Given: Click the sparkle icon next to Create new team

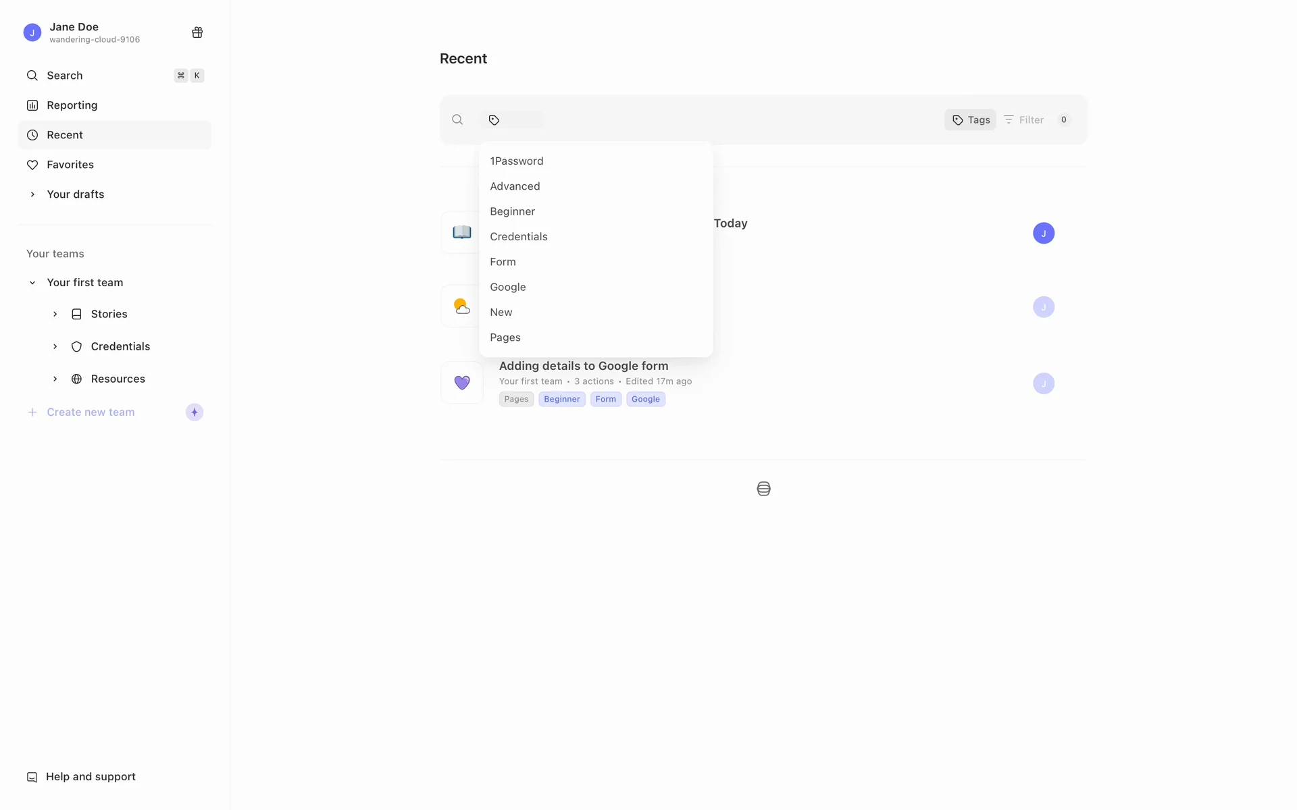Looking at the screenshot, I should (x=195, y=412).
